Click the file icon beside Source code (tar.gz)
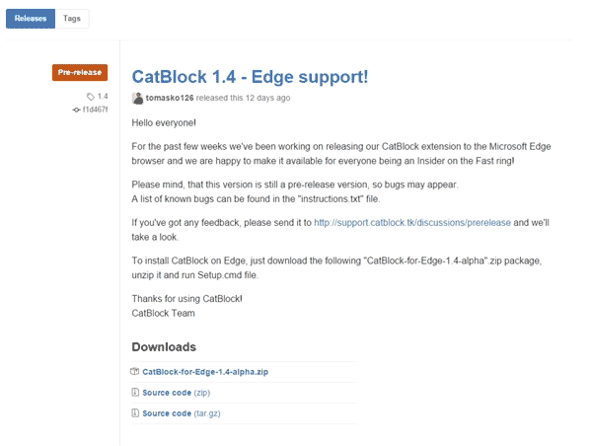The width and height of the screenshot is (592, 446). (135, 413)
